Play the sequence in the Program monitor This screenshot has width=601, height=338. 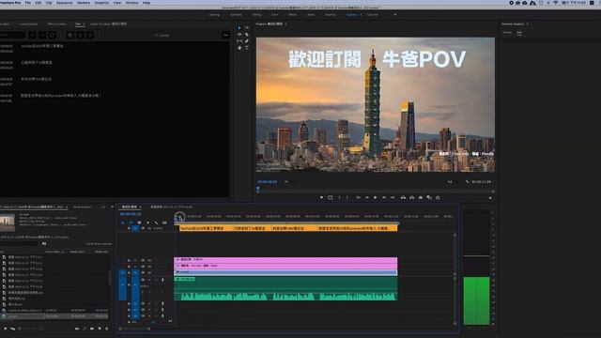coord(376,197)
